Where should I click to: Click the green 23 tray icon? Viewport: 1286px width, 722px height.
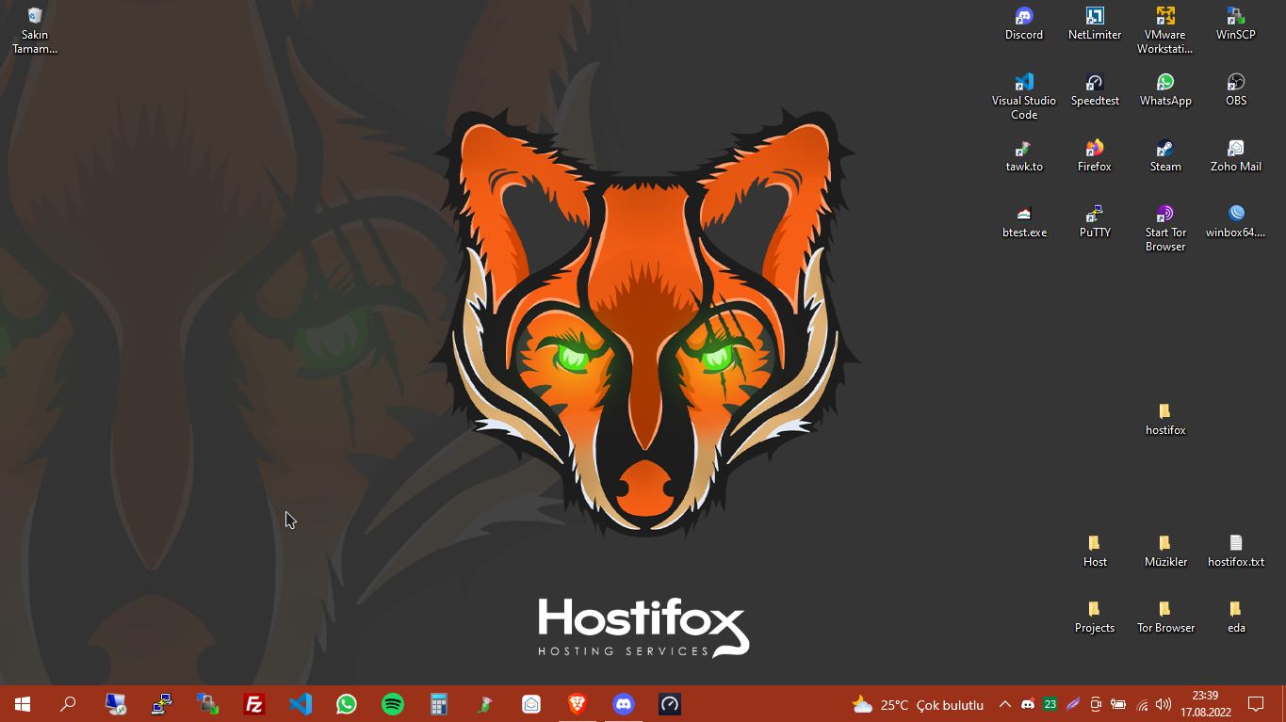1050,704
